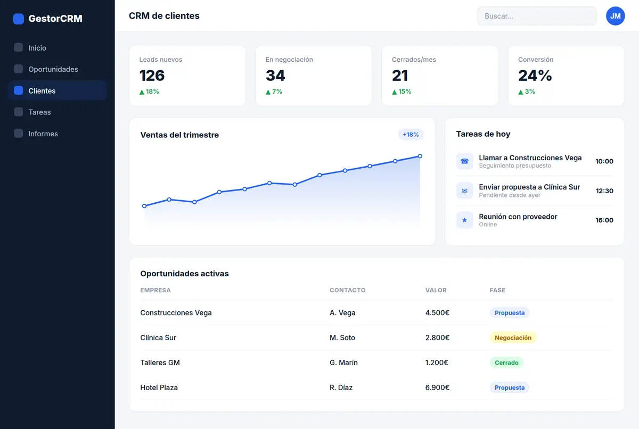Click the 12:30 task time
This screenshot has width=639, height=429.
coord(604,191)
